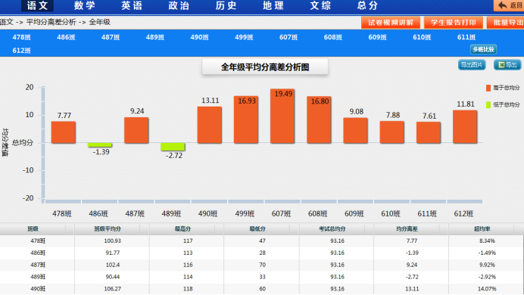Click the orange 高于总均分 legend swatch
The image size is (524, 295).
488,88
